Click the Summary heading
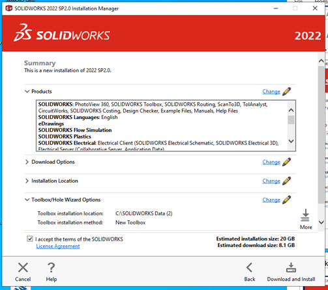The image size is (328, 290). (40, 63)
